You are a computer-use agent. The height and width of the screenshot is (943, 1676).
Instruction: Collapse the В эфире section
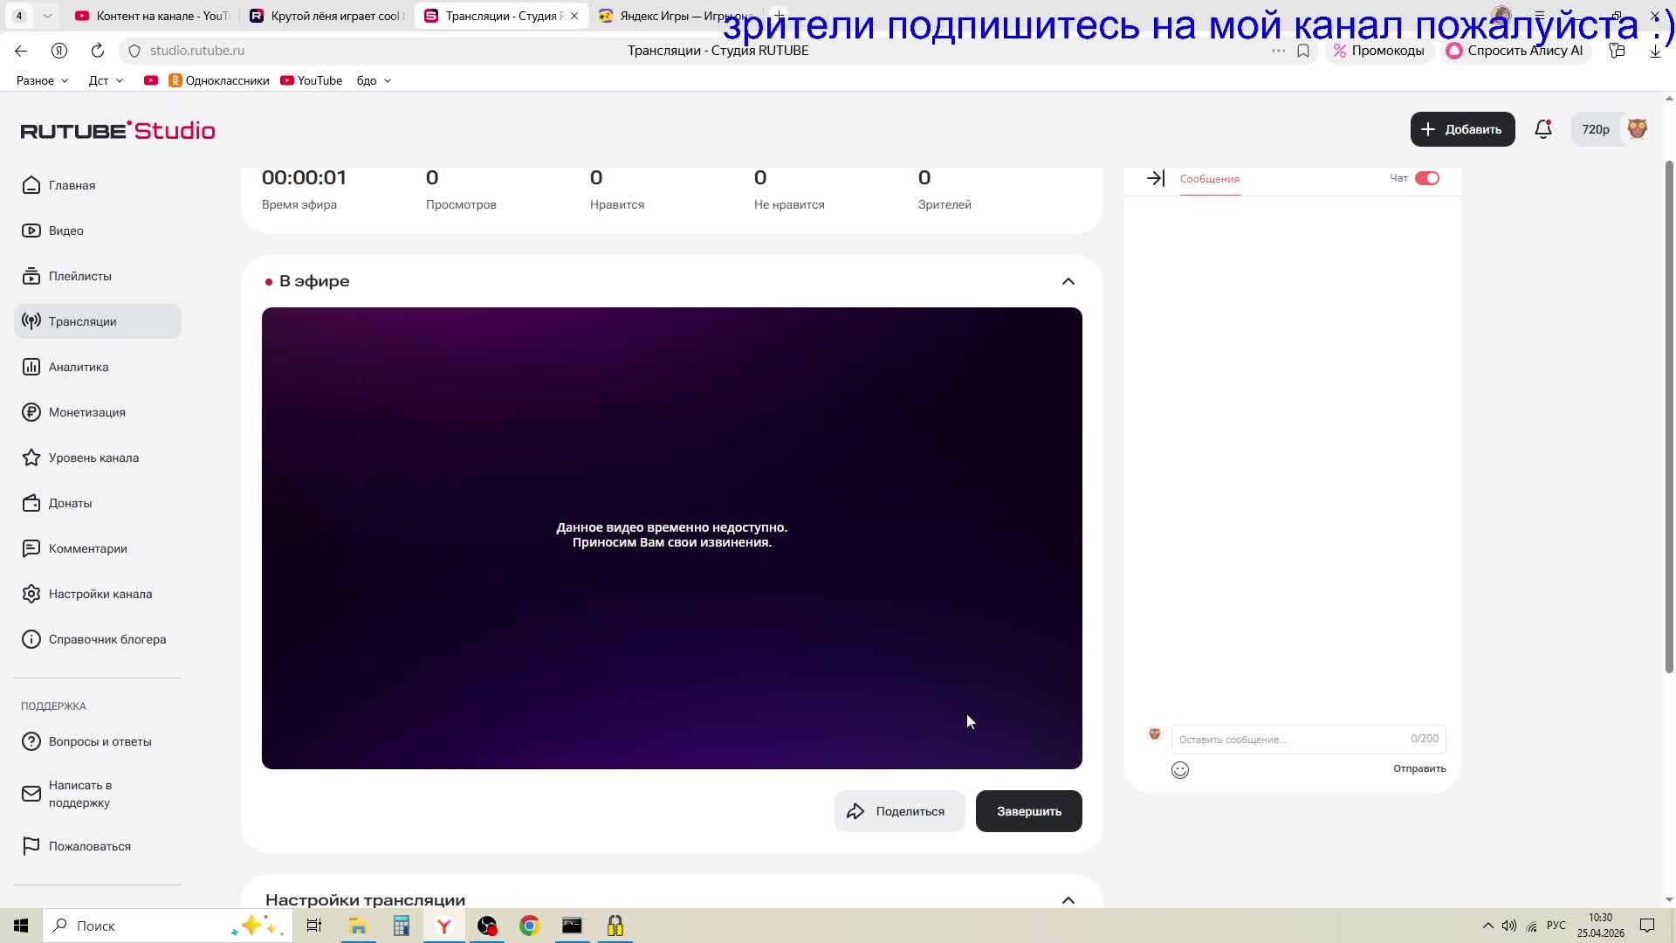pos(1068,280)
